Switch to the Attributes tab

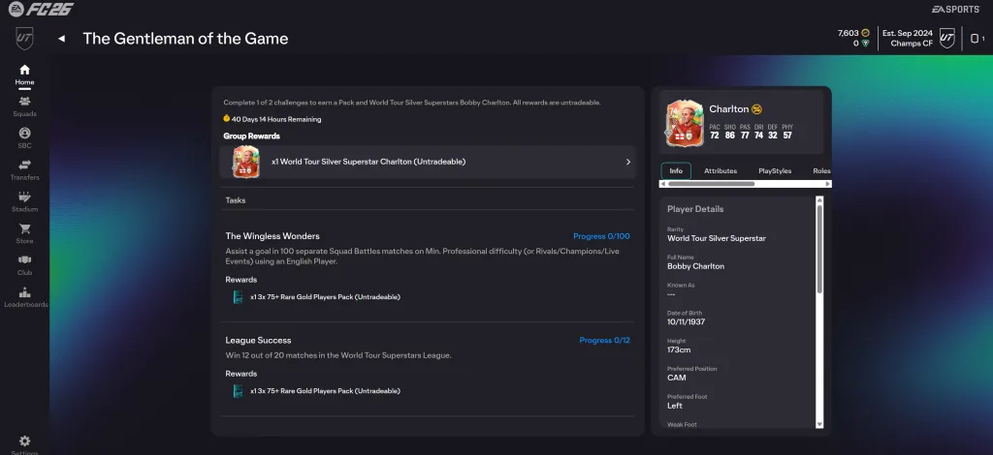tap(720, 170)
